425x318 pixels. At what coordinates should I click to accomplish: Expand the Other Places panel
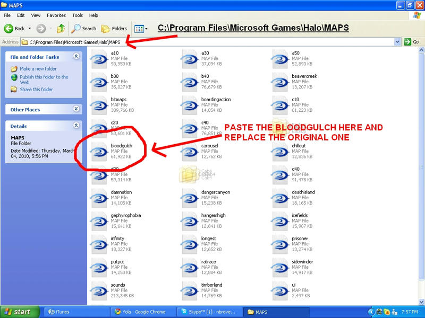(76, 109)
